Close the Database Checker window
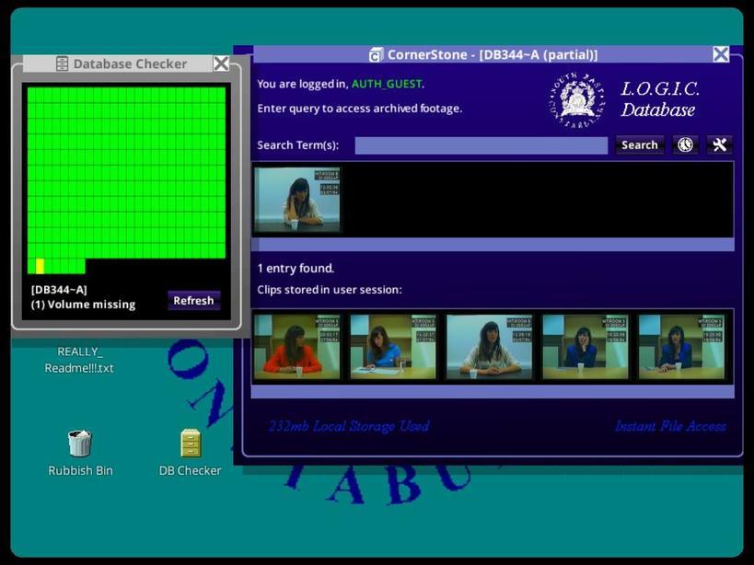754x565 pixels. coord(221,63)
